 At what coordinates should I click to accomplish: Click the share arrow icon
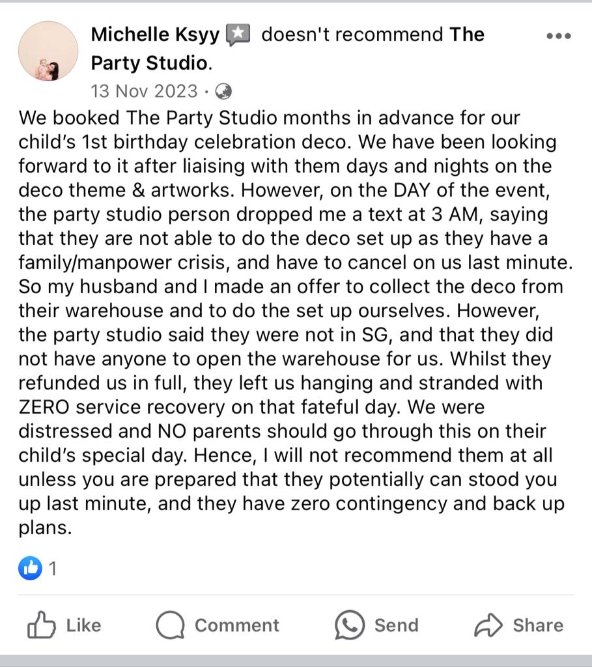tap(488, 626)
